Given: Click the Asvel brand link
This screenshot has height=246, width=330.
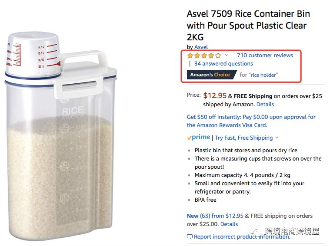Looking at the screenshot, I should [201, 47].
